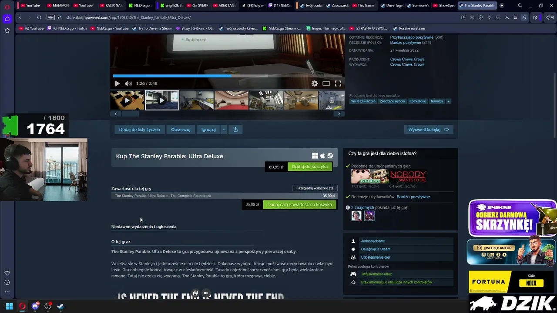The width and height of the screenshot is (557, 313).
Task: Click 'Udostępnianie gier' feature link
Action: (x=376, y=257)
